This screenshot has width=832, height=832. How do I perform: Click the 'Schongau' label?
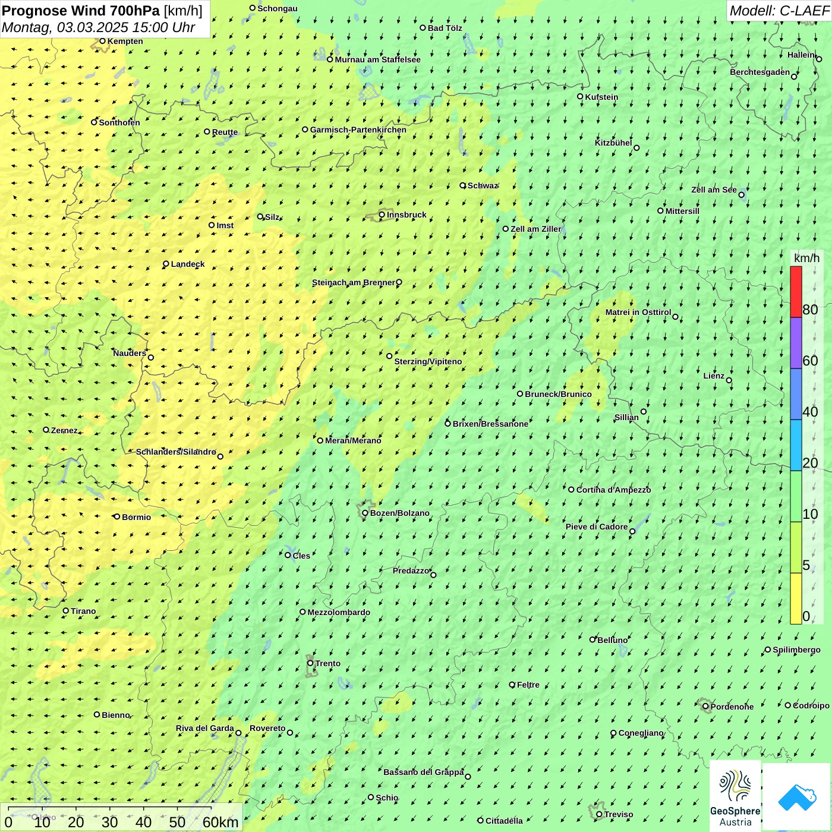278,8
